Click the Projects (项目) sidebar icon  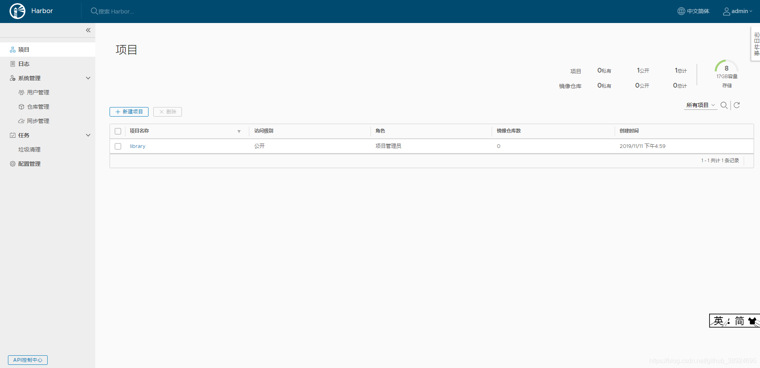click(x=13, y=50)
